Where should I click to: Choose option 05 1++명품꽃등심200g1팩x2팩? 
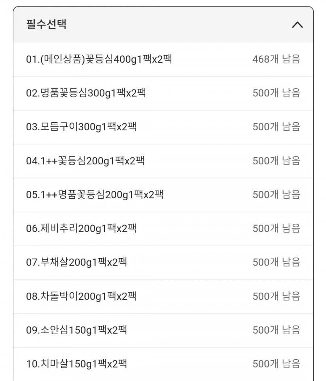point(95,194)
